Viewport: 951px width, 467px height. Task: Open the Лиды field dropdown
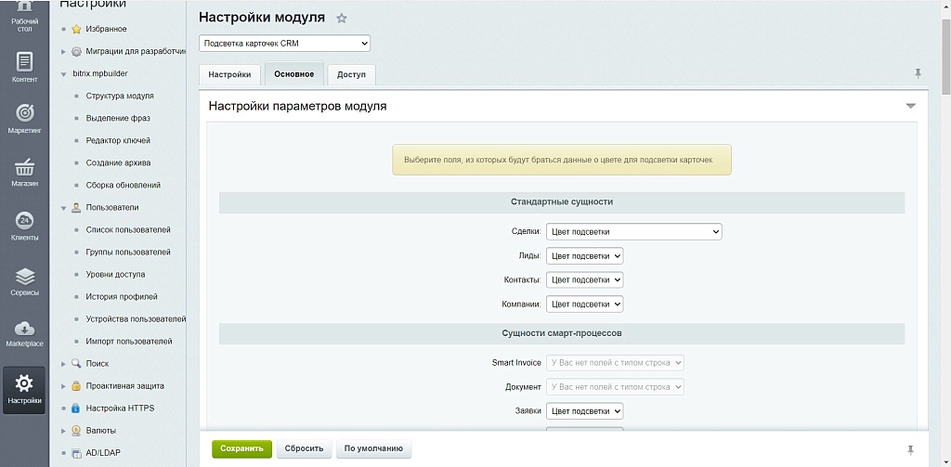(585, 256)
